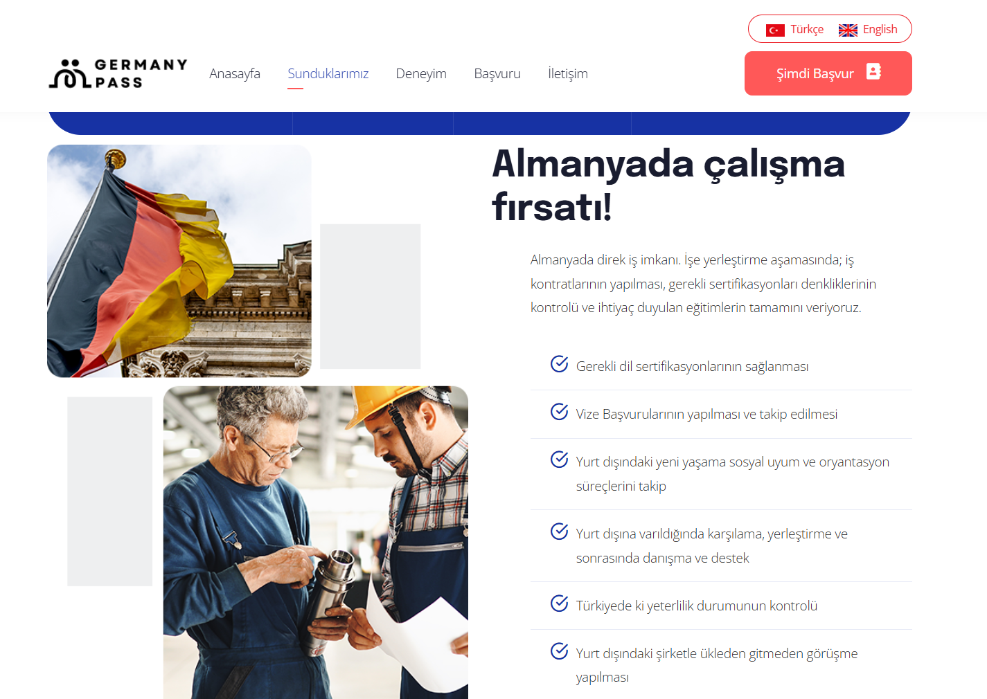
Task: Click checkmark icon beside Yurt dışındaki şirketle
Action: 559,651
